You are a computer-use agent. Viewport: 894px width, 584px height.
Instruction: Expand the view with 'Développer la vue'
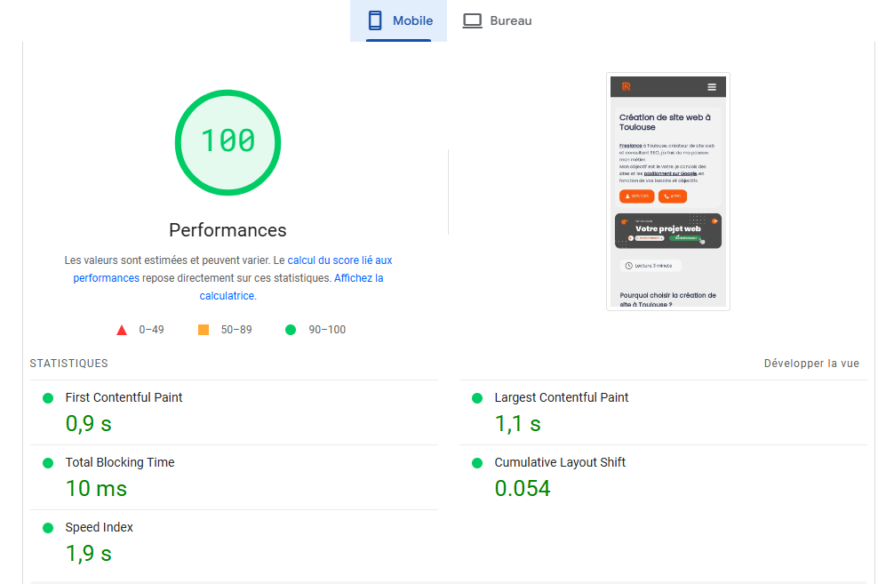(x=811, y=364)
